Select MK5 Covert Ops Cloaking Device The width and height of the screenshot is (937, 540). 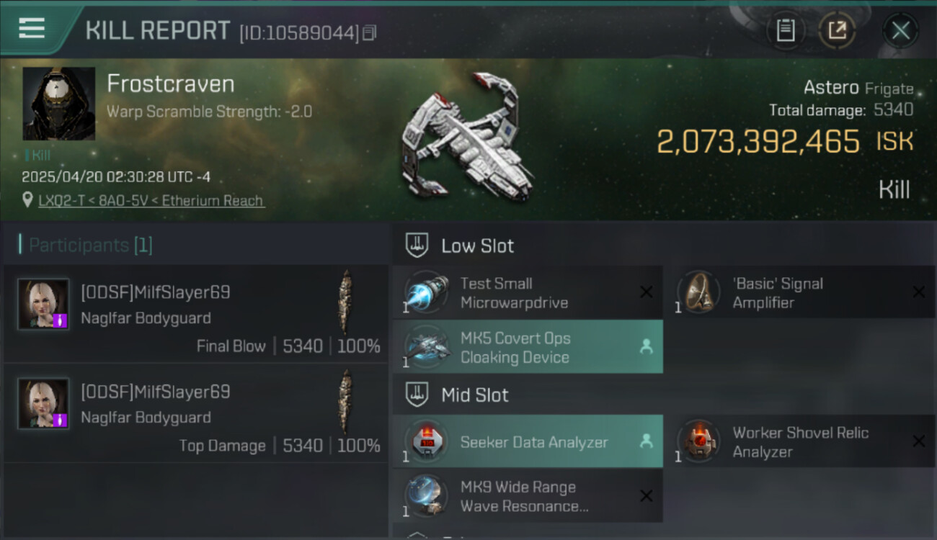click(528, 347)
